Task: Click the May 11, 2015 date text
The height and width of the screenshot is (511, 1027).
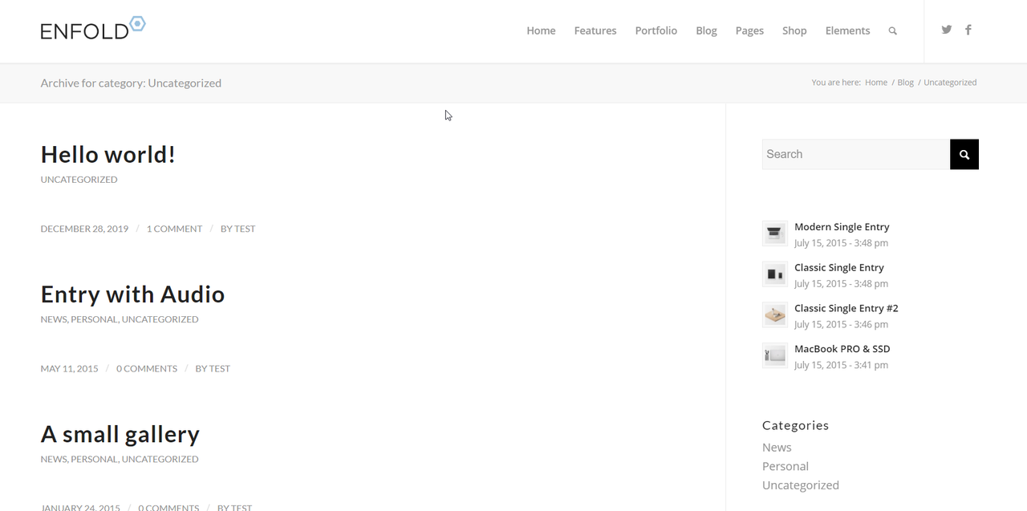Action: 70,369
